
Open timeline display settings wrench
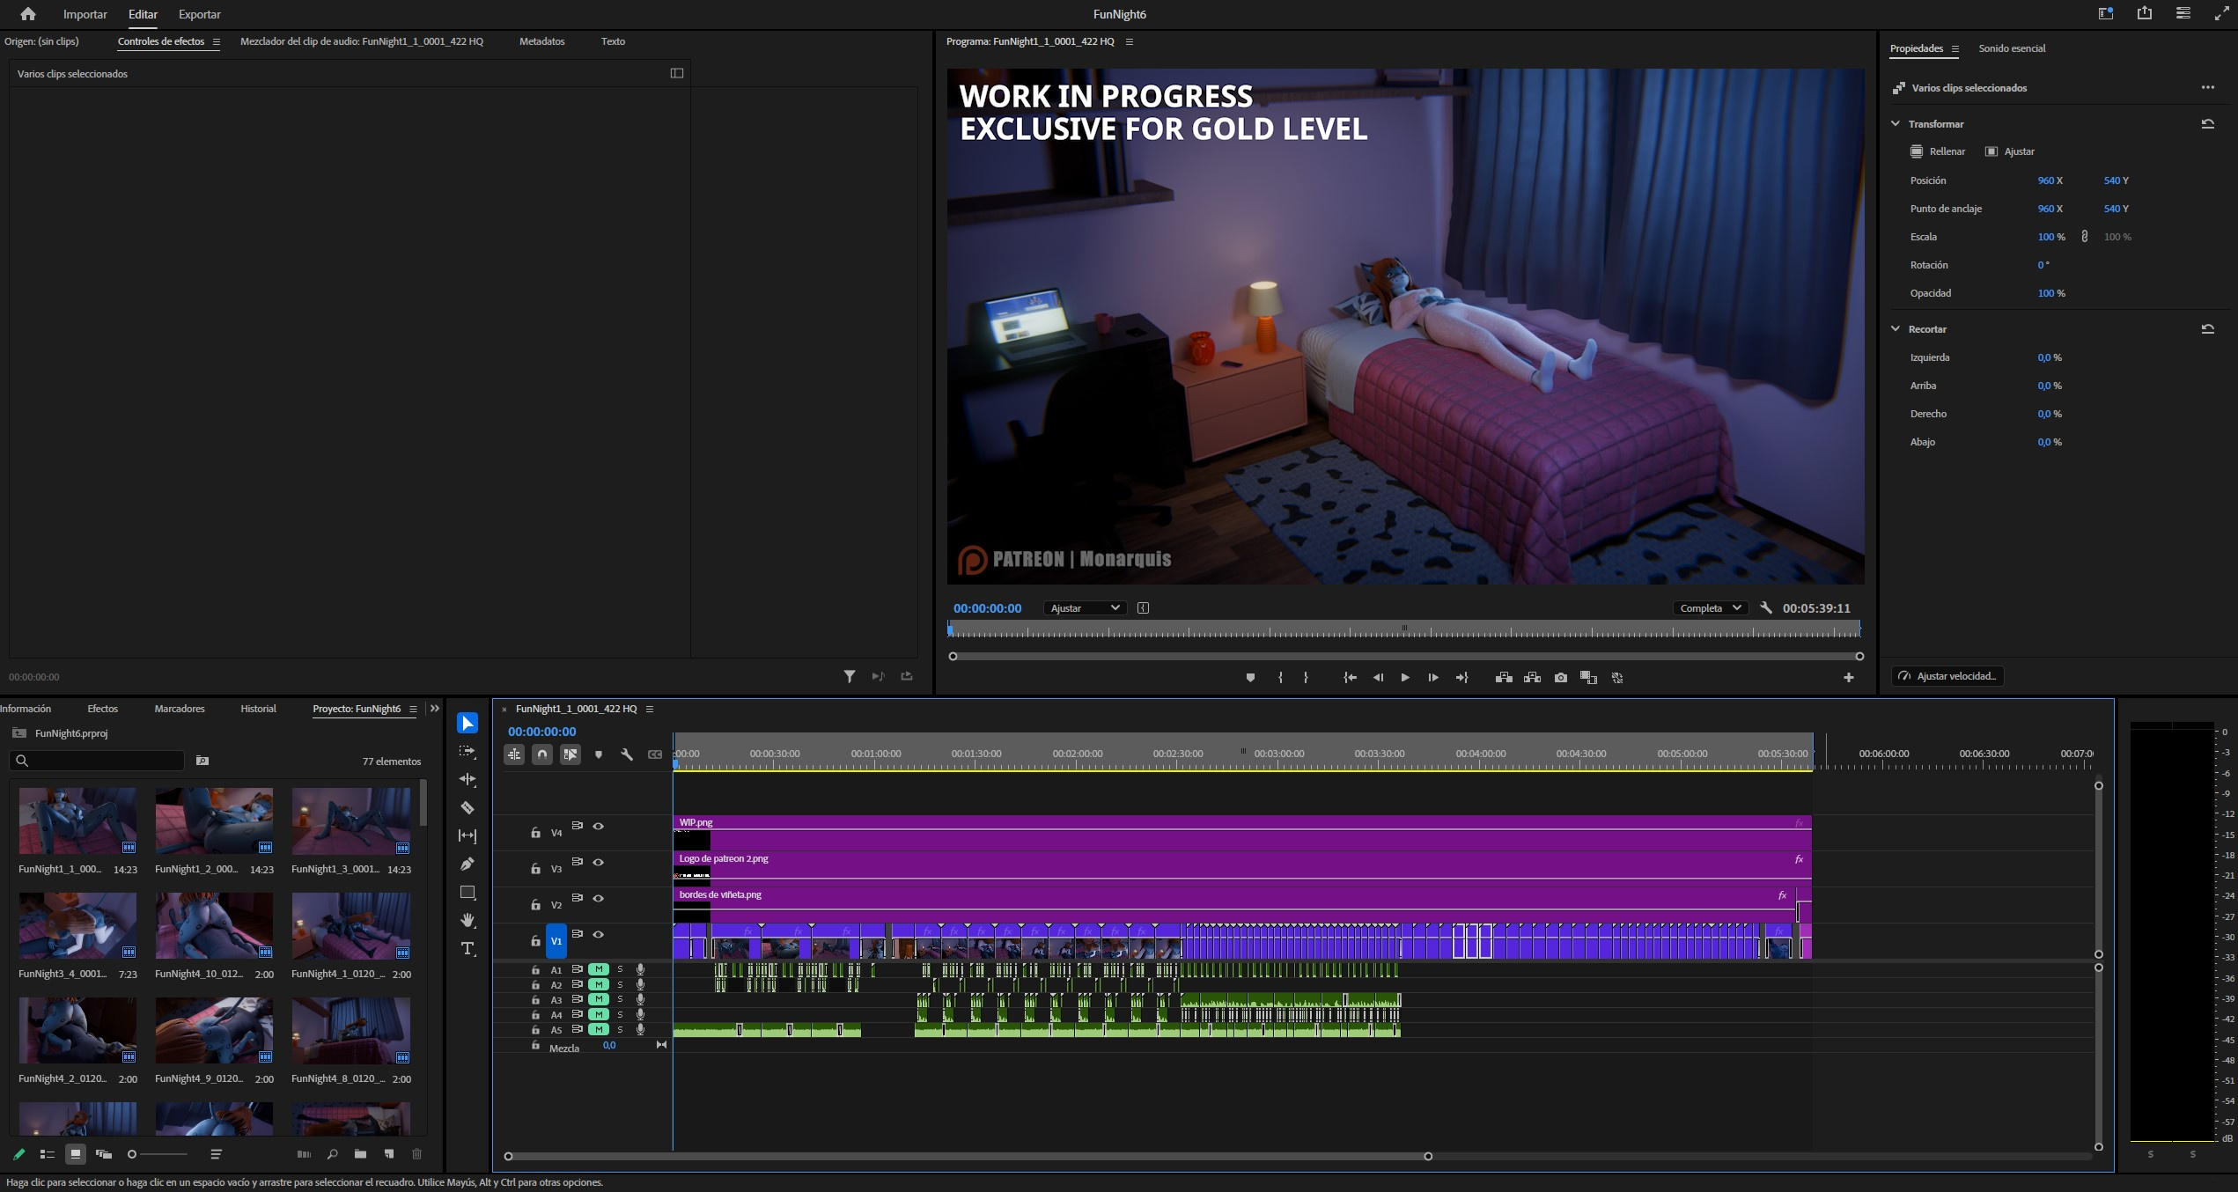(627, 754)
